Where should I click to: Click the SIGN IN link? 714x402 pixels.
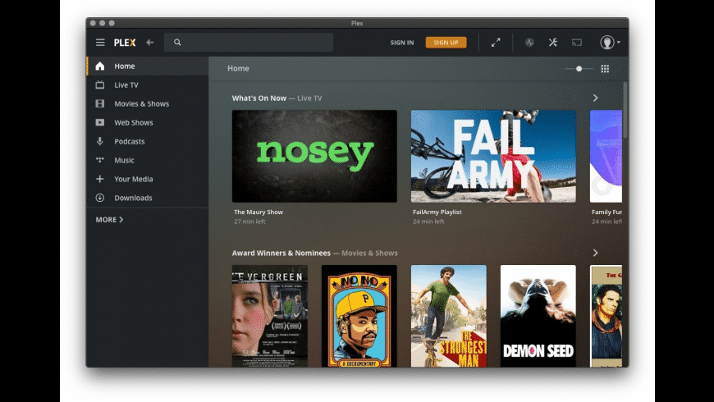pos(402,43)
